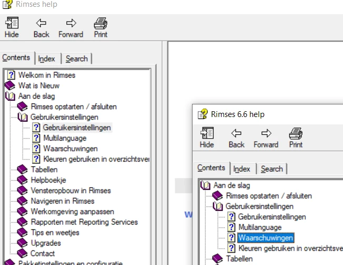Select Tabellen label in Rimses 6.6 help

pyautogui.click(x=239, y=259)
